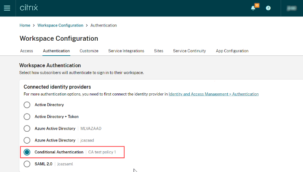Open the notifications bell
The image size is (303, 172).
coord(253,8)
